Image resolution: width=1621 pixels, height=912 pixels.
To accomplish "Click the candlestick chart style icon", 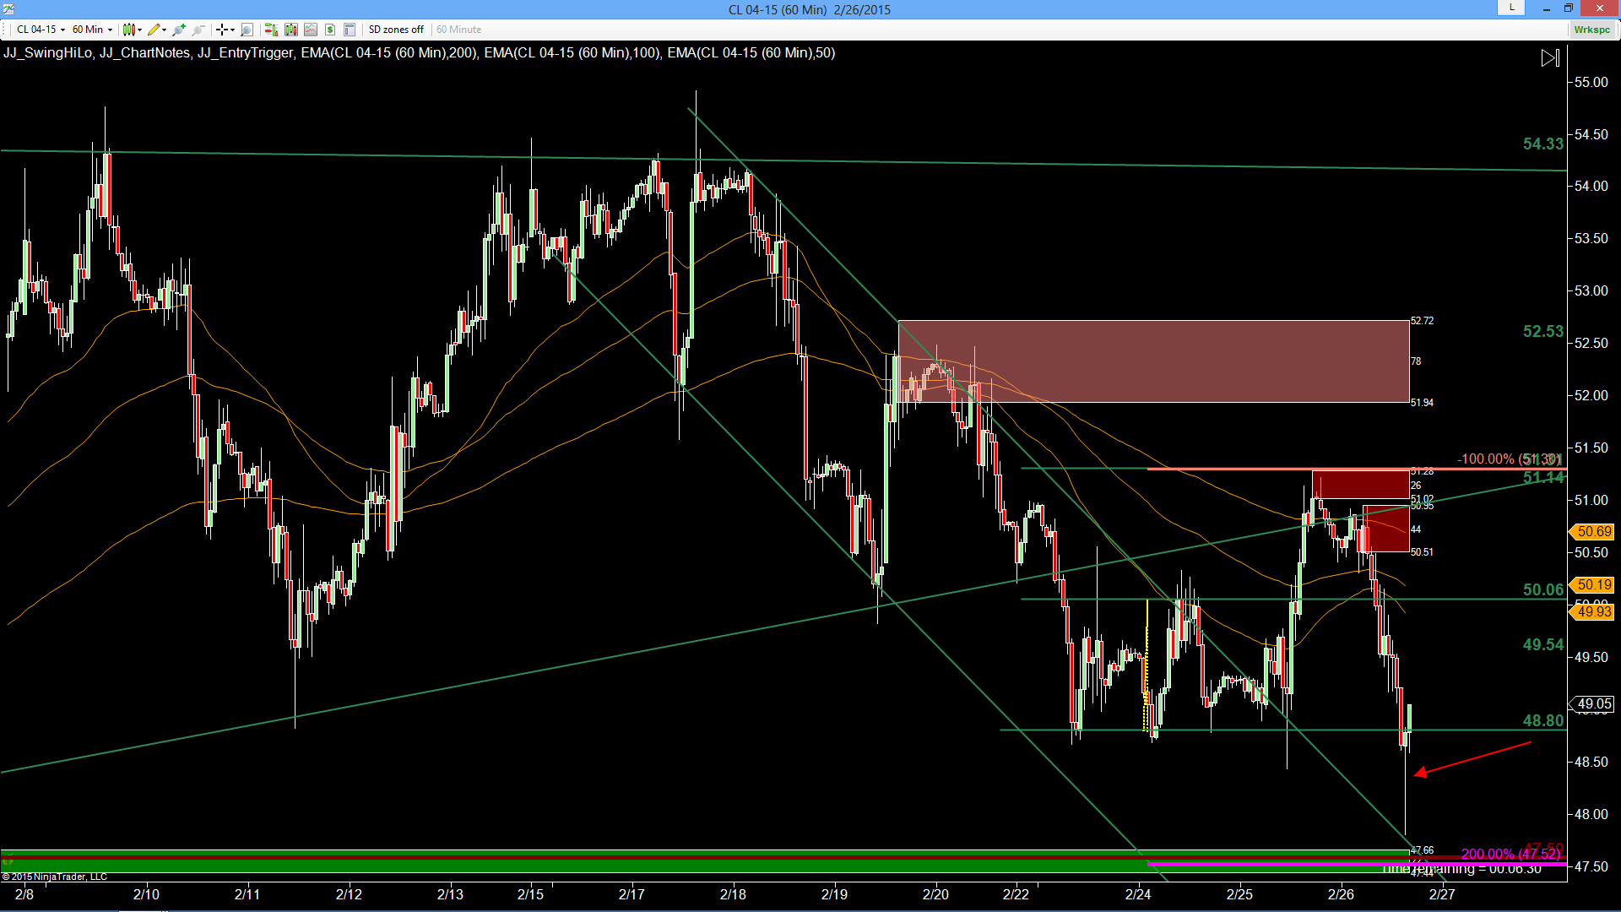I will [128, 30].
